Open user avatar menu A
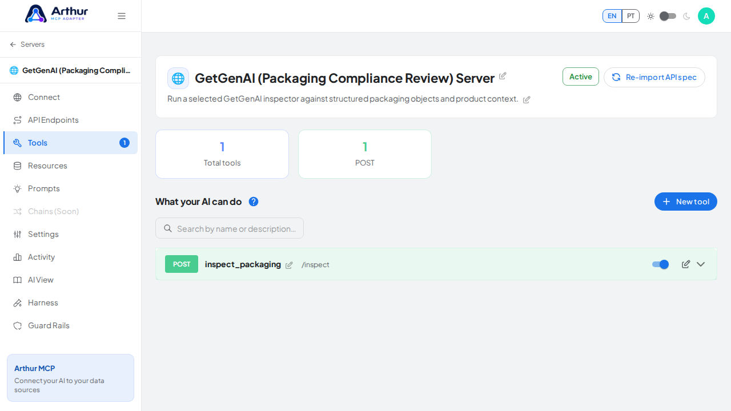Viewport: 731px width, 411px height. pyautogui.click(x=706, y=16)
